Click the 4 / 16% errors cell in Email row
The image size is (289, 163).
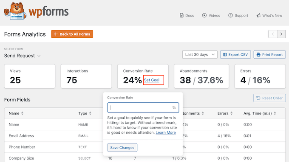tap(224, 136)
